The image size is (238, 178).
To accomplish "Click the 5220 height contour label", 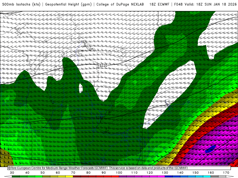I will [x=103, y=66].
